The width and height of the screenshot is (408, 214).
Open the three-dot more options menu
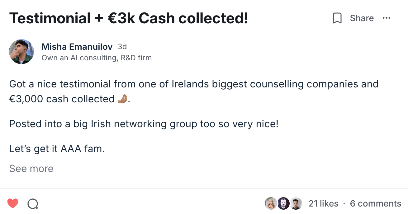click(x=386, y=18)
